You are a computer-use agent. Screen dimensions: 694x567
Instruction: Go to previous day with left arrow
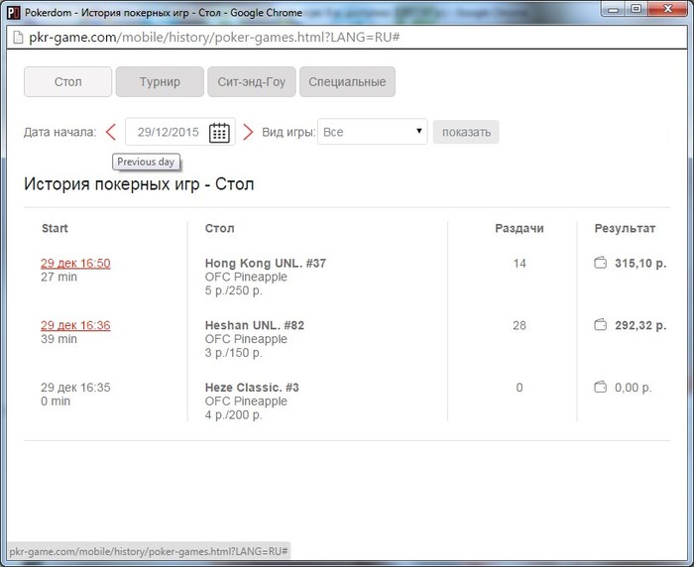(x=111, y=132)
